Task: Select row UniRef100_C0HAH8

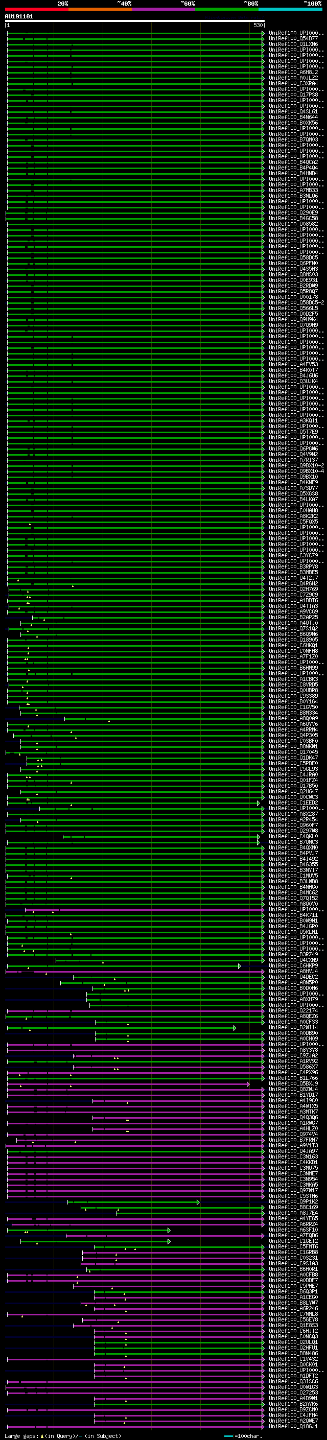Action: 293,511
